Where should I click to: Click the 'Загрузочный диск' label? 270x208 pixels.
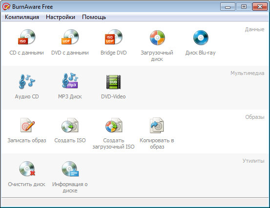click(157, 56)
